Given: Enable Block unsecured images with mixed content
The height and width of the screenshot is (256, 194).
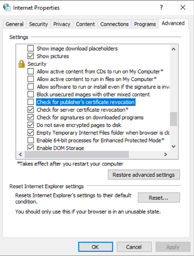Looking at the screenshot, I should (x=31, y=94).
